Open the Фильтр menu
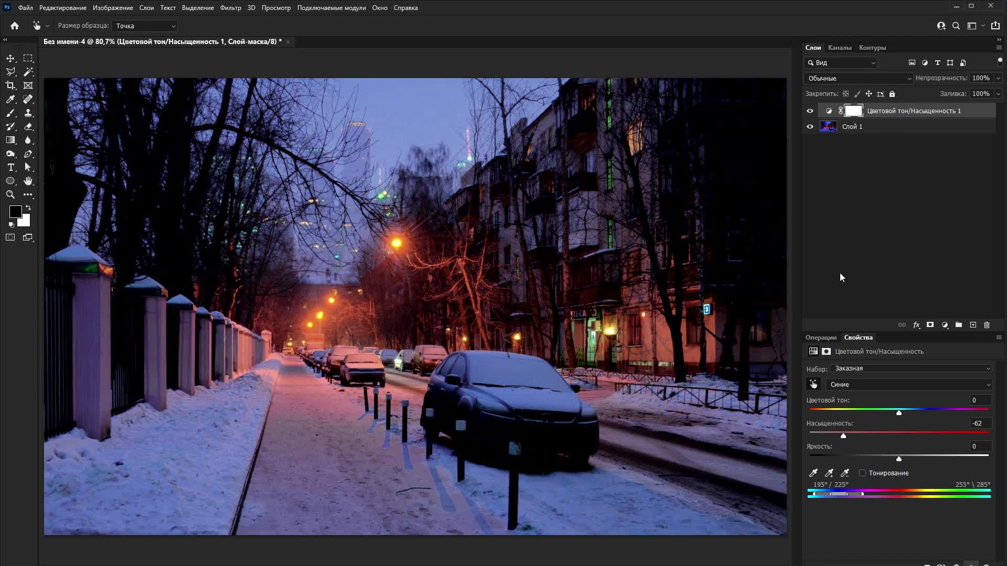The width and height of the screenshot is (1007, 566). 230,8
